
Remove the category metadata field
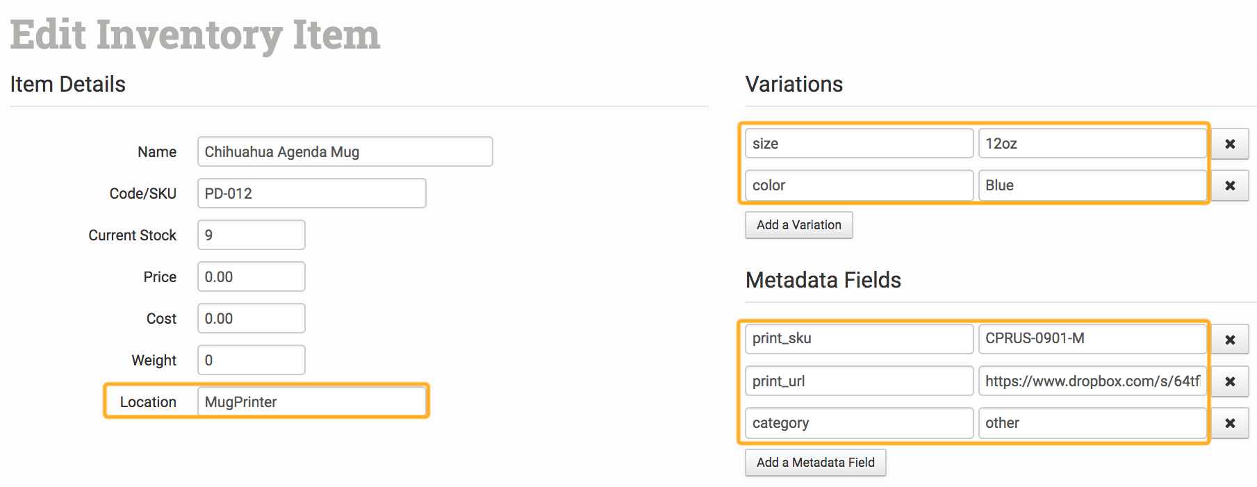point(1230,423)
